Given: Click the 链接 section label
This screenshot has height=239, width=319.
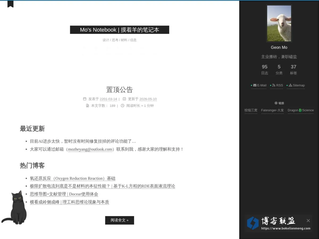Looking at the screenshot, I should pyautogui.click(x=281, y=103).
